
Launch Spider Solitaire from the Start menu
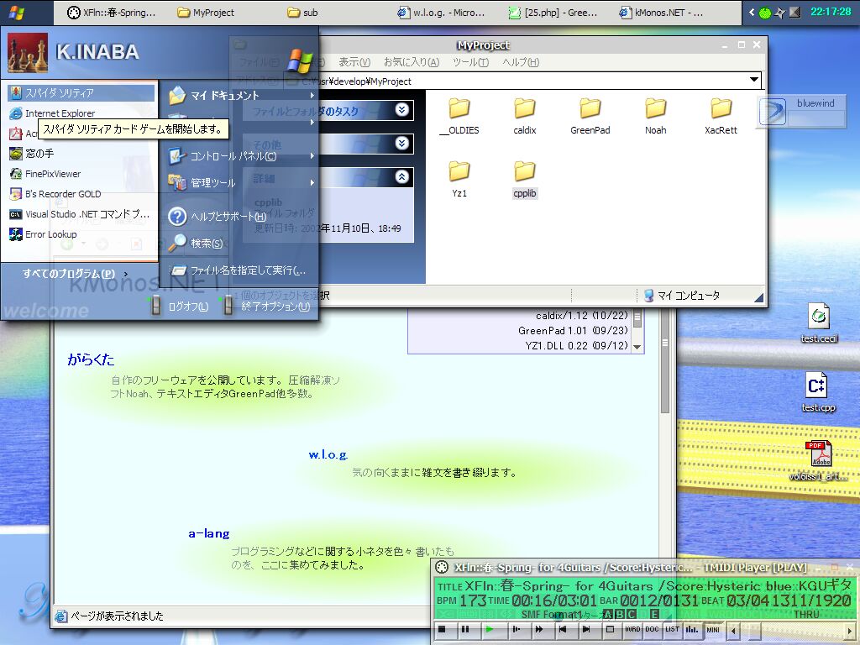(x=81, y=92)
